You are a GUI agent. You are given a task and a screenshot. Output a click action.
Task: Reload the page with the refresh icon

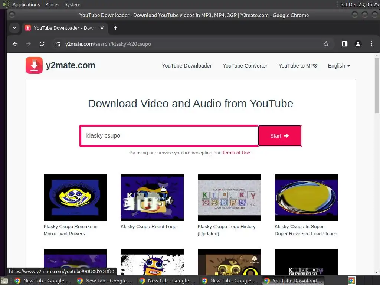[42, 44]
